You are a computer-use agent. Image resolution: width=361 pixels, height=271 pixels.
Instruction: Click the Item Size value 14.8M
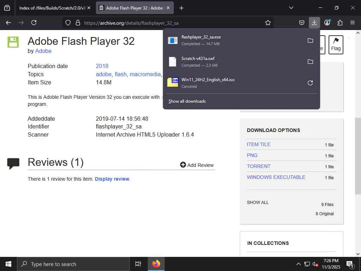(104, 83)
